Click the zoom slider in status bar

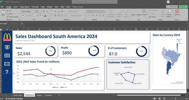click(176, 99)
